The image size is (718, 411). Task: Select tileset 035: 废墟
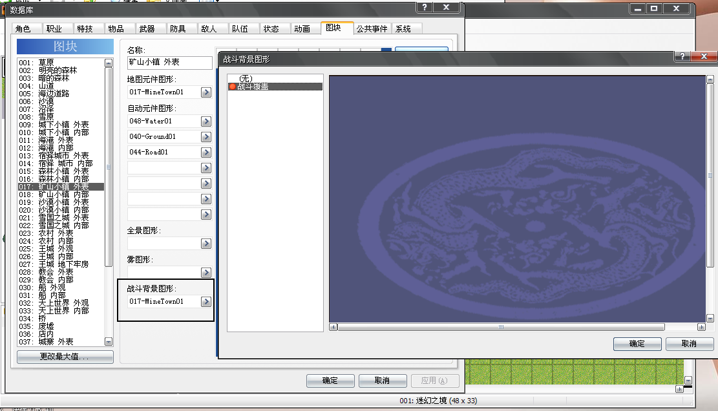point(61,326)
